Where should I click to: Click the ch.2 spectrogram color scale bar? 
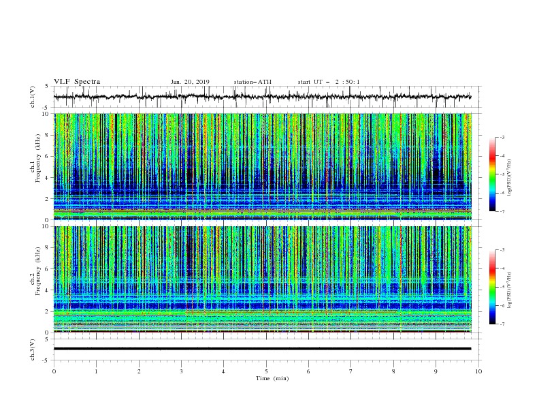pyautogui.click(x=492, y=287)
